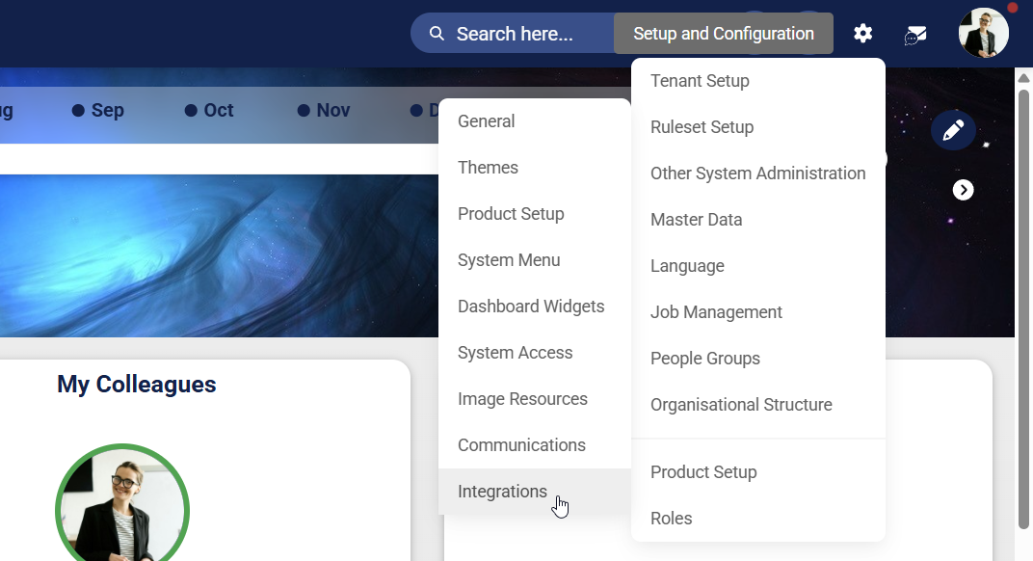Open Other System Administration
Image resolution: width=1033 pixels, height=561 pixels.
(758, 173)
